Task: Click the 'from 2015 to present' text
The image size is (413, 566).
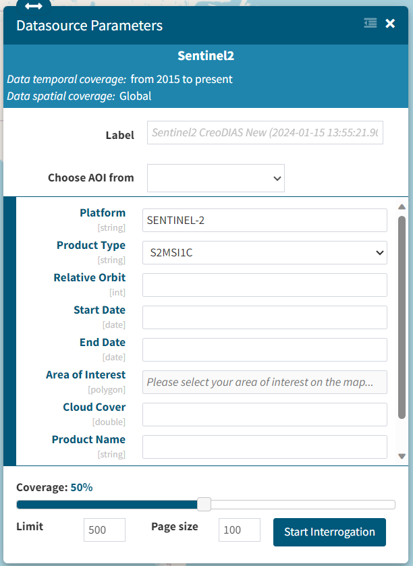Action: (x=182, y=79)
